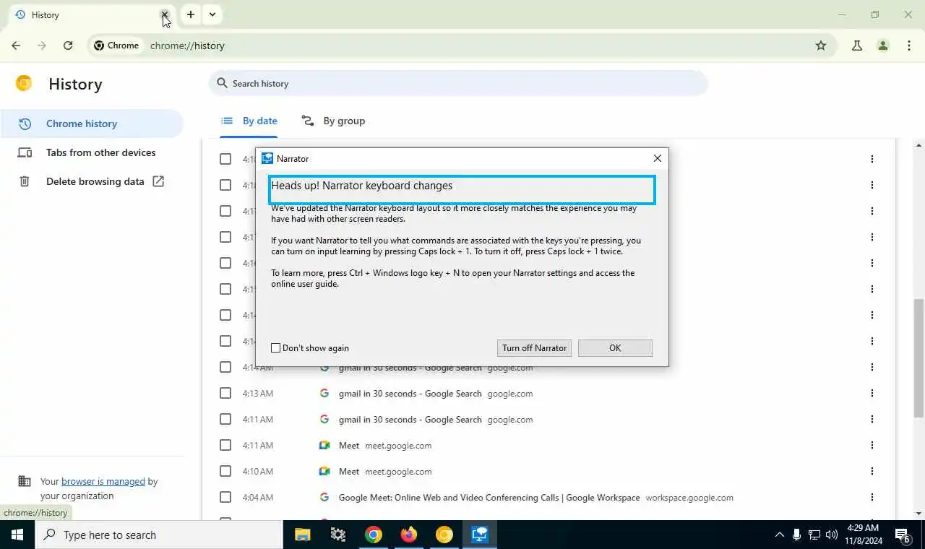Select Chrome history in the sidebar
Viewport: 925px width, 549px height.
coord(91,124)
